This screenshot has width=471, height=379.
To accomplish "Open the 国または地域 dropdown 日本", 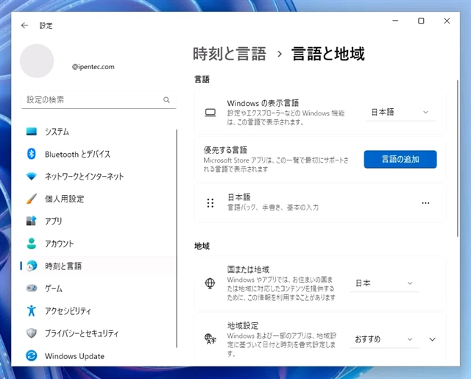I will [384, 283].
